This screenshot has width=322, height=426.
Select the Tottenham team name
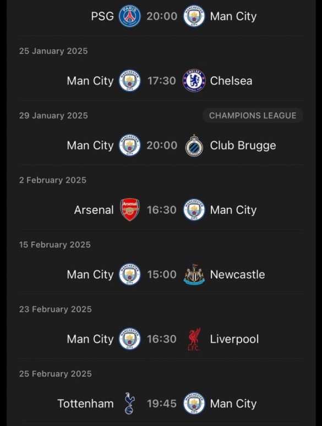[x=85, y=403]
